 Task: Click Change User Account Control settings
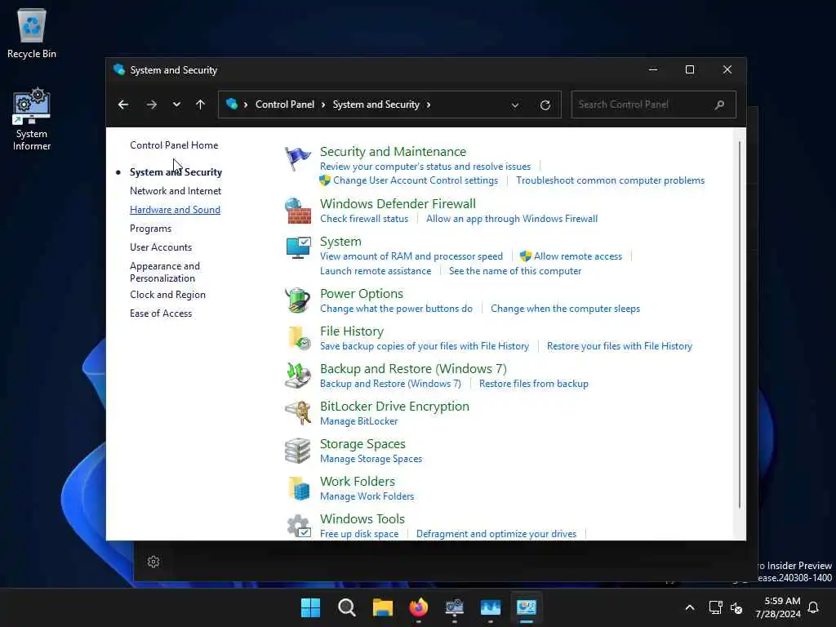416,180
